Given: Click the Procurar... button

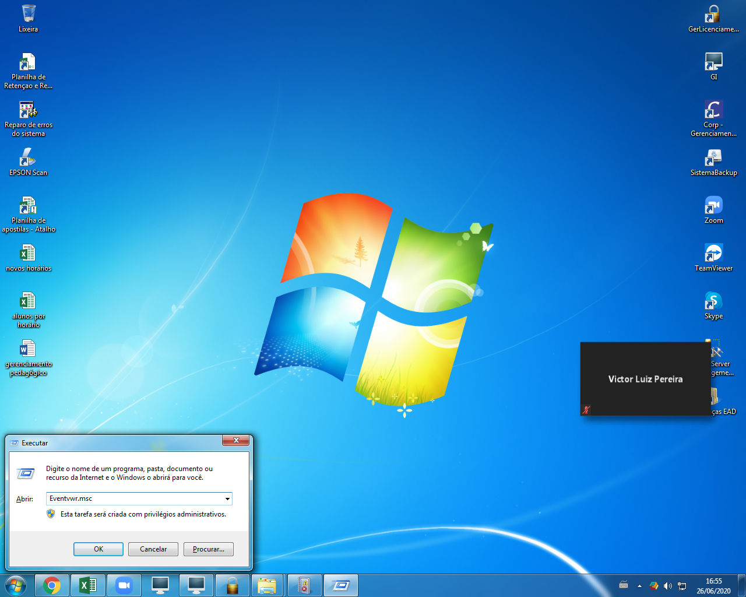Looking at the screenshot, I should pos(209,549).
